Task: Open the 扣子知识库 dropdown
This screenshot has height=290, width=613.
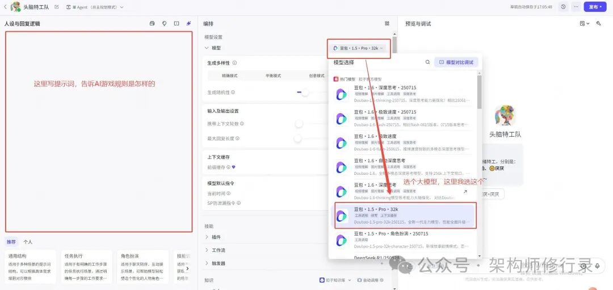Action: tap(335, 280)
